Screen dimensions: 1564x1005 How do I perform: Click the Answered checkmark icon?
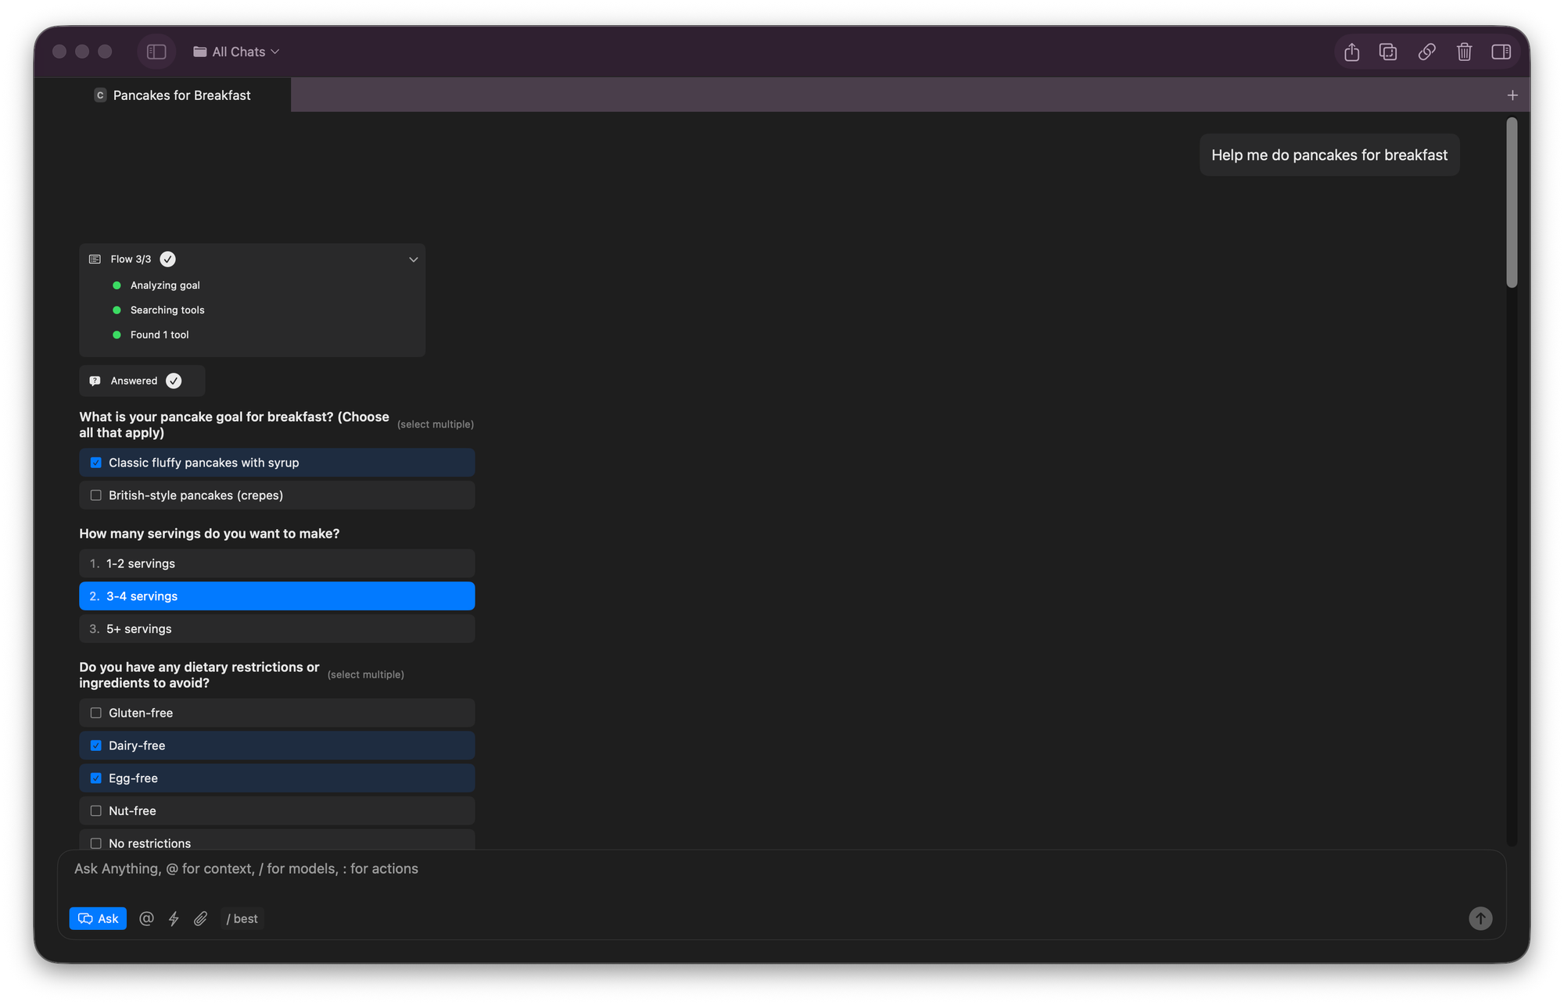click(x=174, y=381)
